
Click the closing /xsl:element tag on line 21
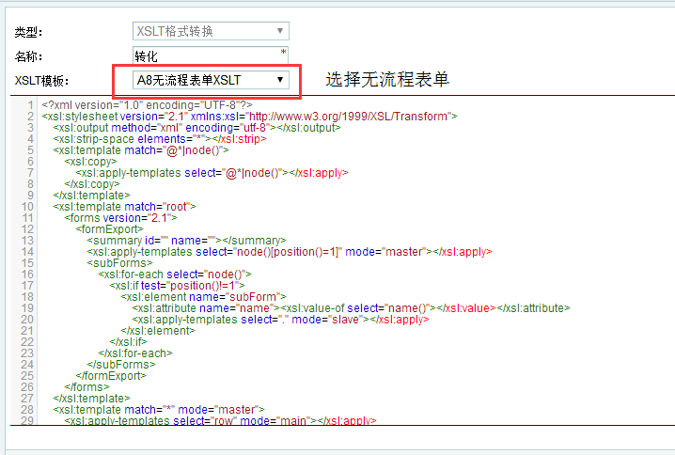tap(158, 331)
